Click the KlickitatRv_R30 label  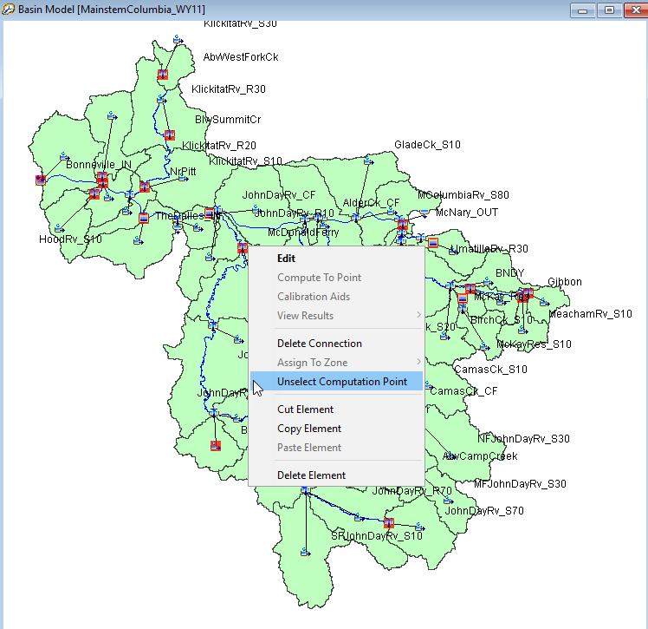pyautogui.click(x=229, y=89)
